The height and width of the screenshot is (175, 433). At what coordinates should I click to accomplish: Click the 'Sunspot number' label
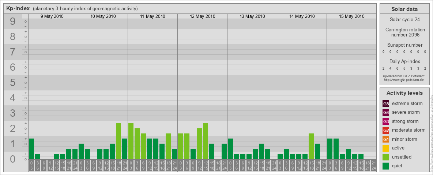[404, 45]
